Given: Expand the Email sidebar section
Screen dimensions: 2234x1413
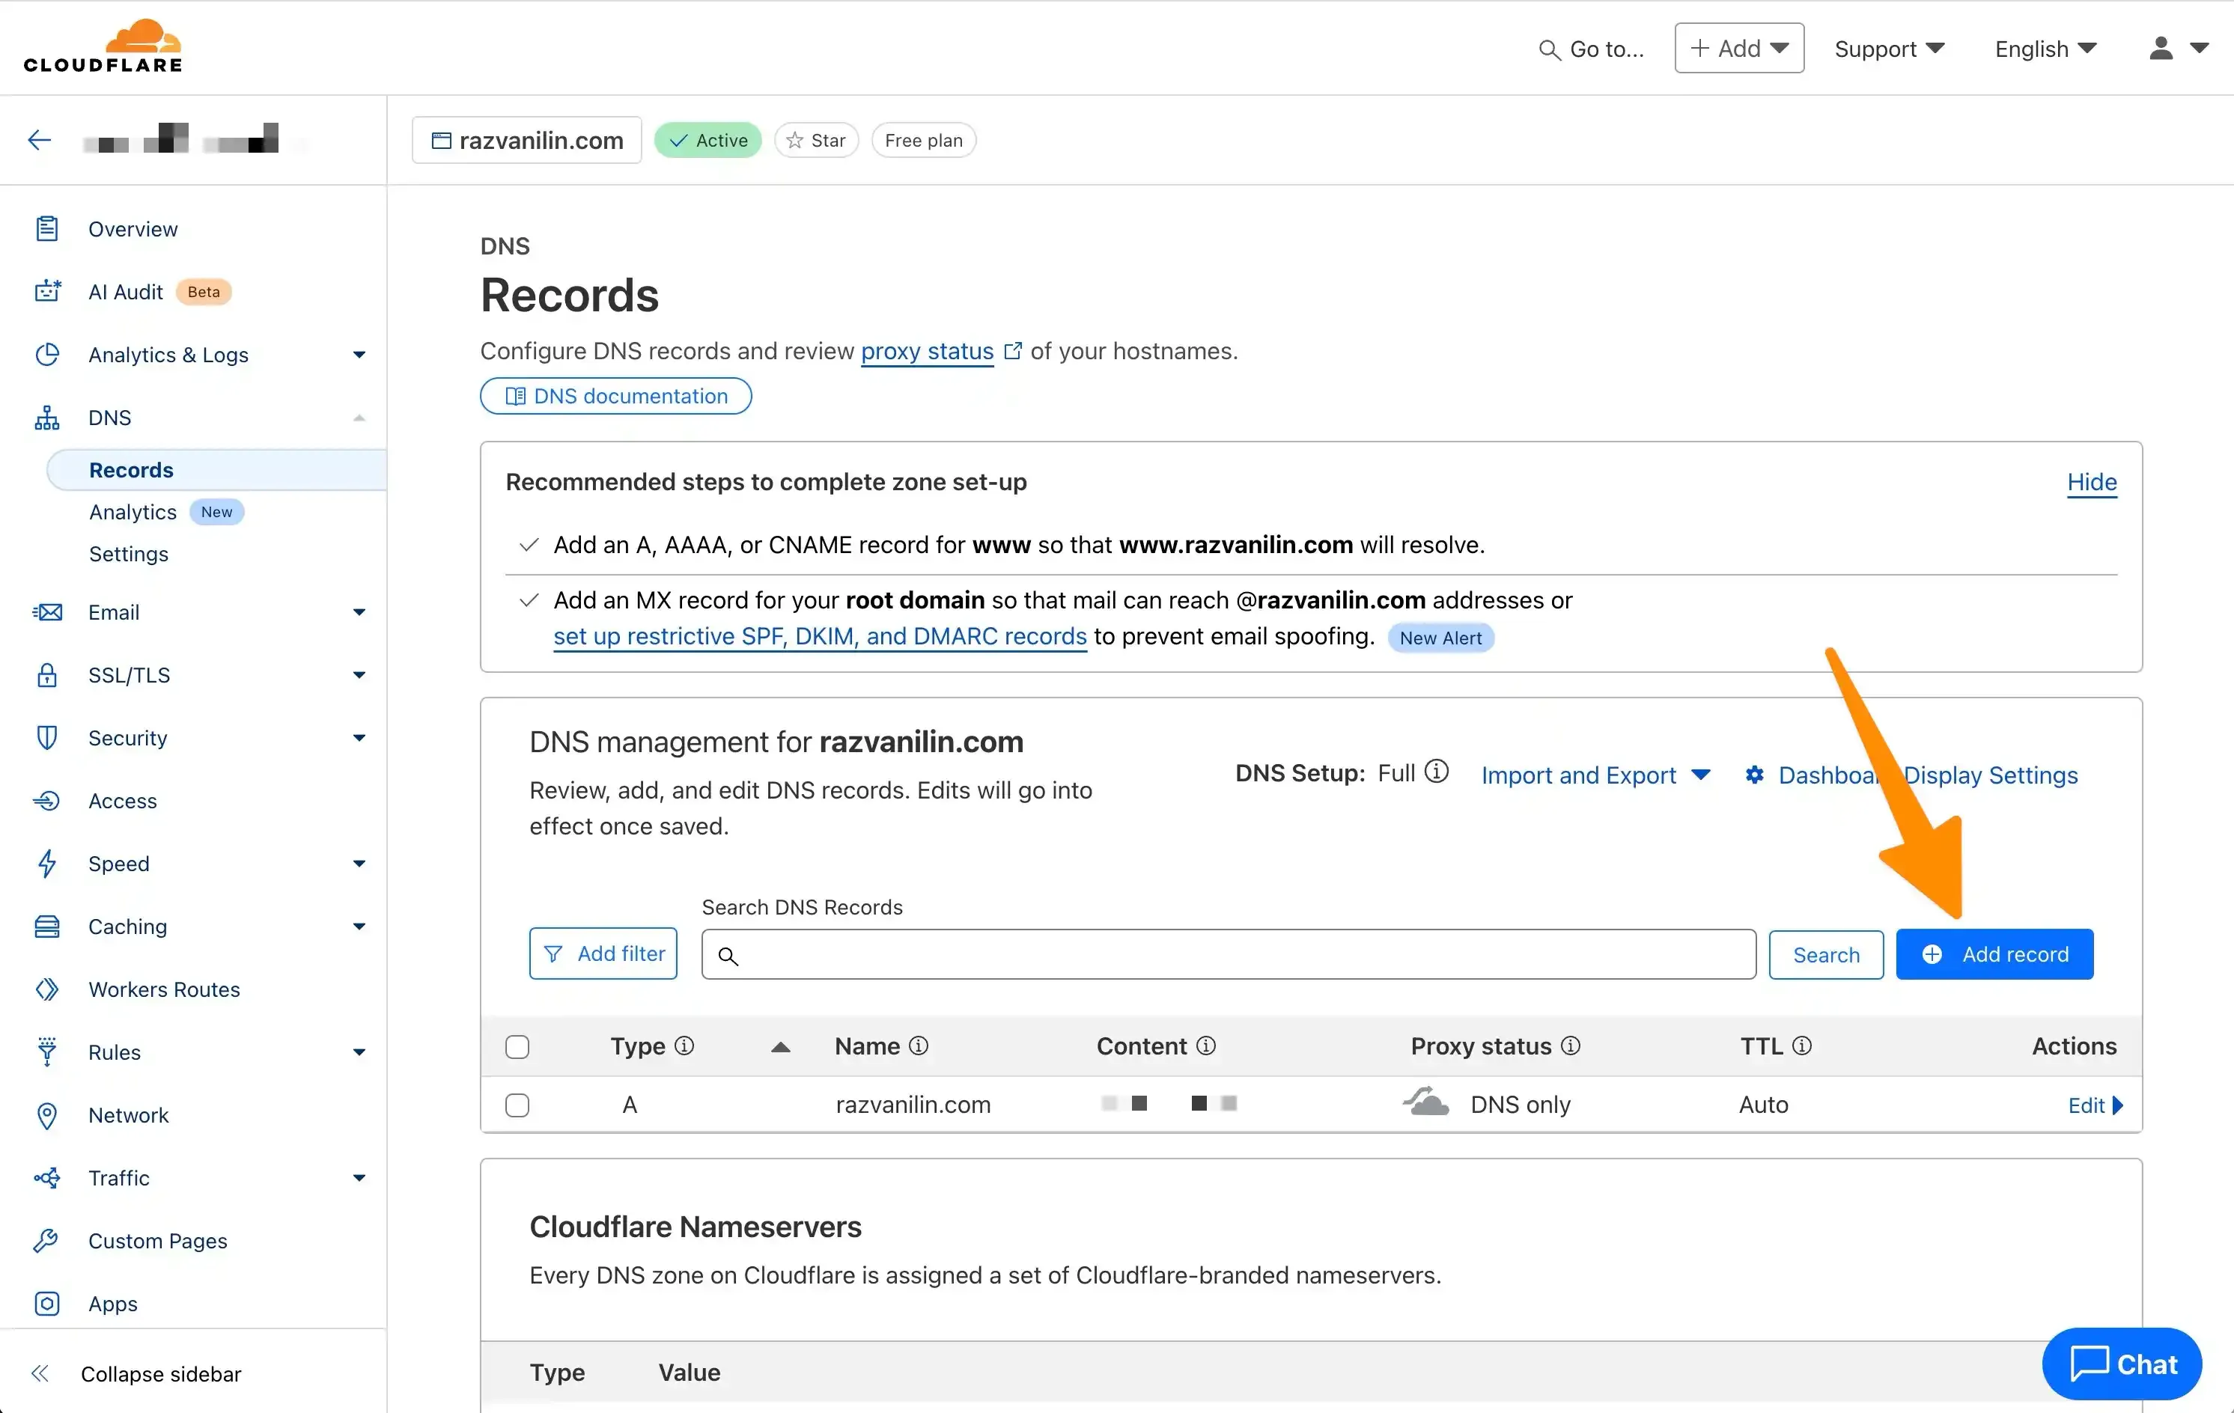Looking at the screenshot, I should 359,612.
